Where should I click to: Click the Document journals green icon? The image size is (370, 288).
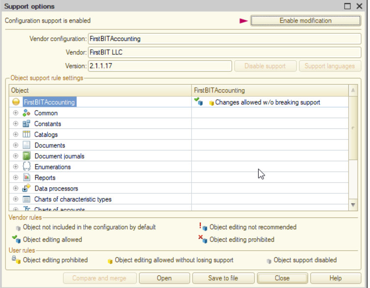coord(26,156)
